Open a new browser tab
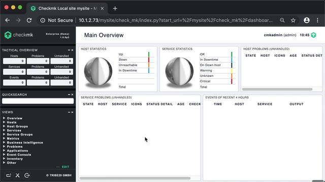The width and height of the screenshot is (325, 182). 115,9
